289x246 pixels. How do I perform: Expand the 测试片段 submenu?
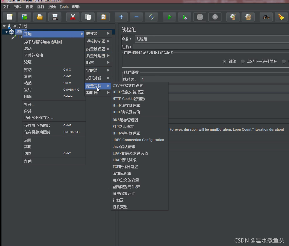[98, 78]
